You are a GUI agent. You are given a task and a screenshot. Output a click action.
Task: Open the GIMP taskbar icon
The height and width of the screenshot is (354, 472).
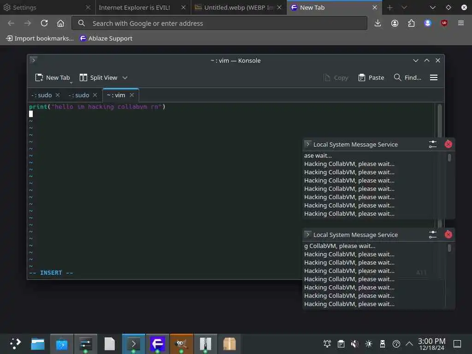pyautogui.click(x=181, y=344)
